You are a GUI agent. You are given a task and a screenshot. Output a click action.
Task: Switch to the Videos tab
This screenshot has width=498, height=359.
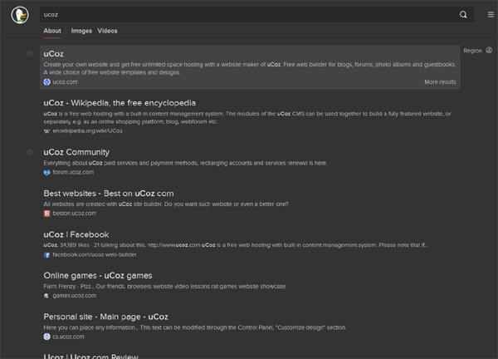107,31
